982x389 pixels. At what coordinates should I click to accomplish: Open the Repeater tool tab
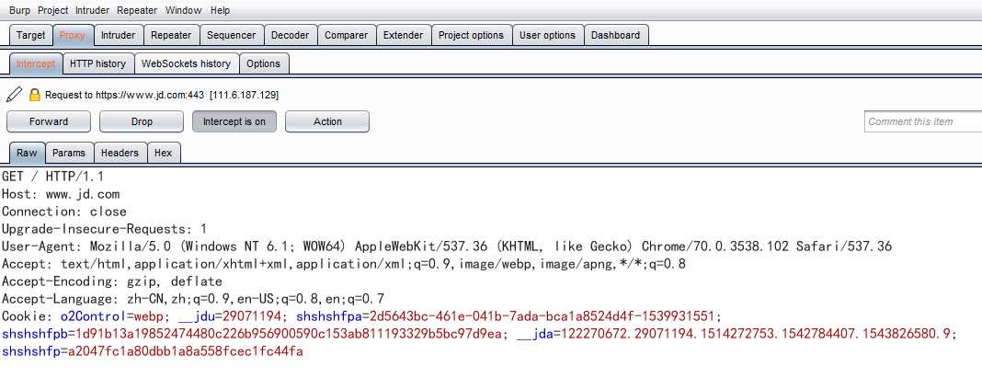(x=171, y=35)
